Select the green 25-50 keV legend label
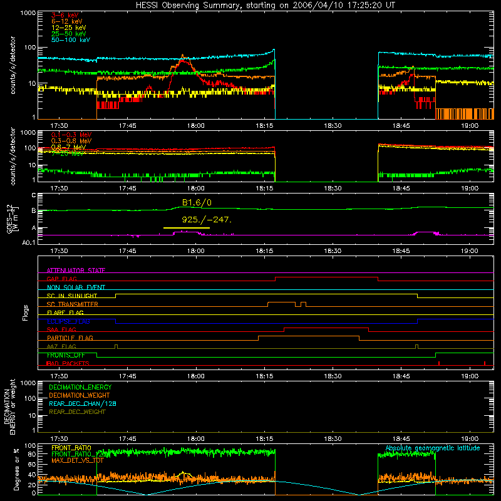The height and width of the screenshot is (501, 501). 69,34
